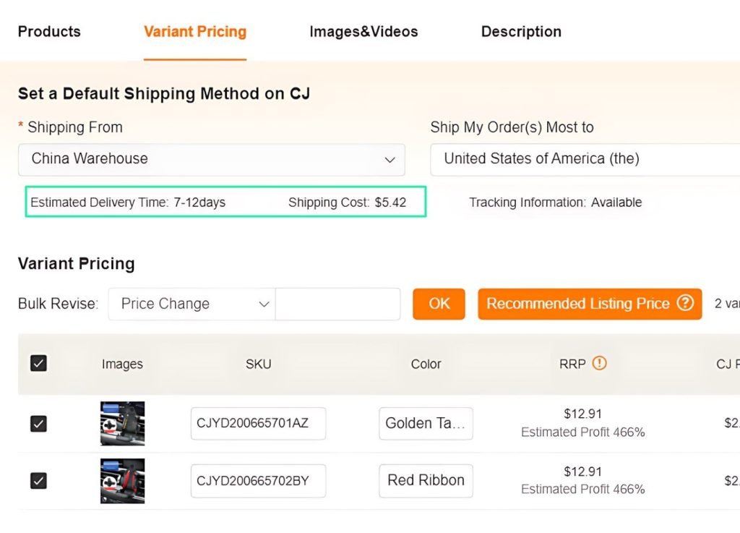The height and width of the screenshot is (533, 740).
Task: Open the Description tab
Action: tap(521, 32)
